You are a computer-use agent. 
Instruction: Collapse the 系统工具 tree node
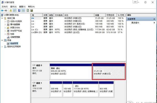[2, 18]
